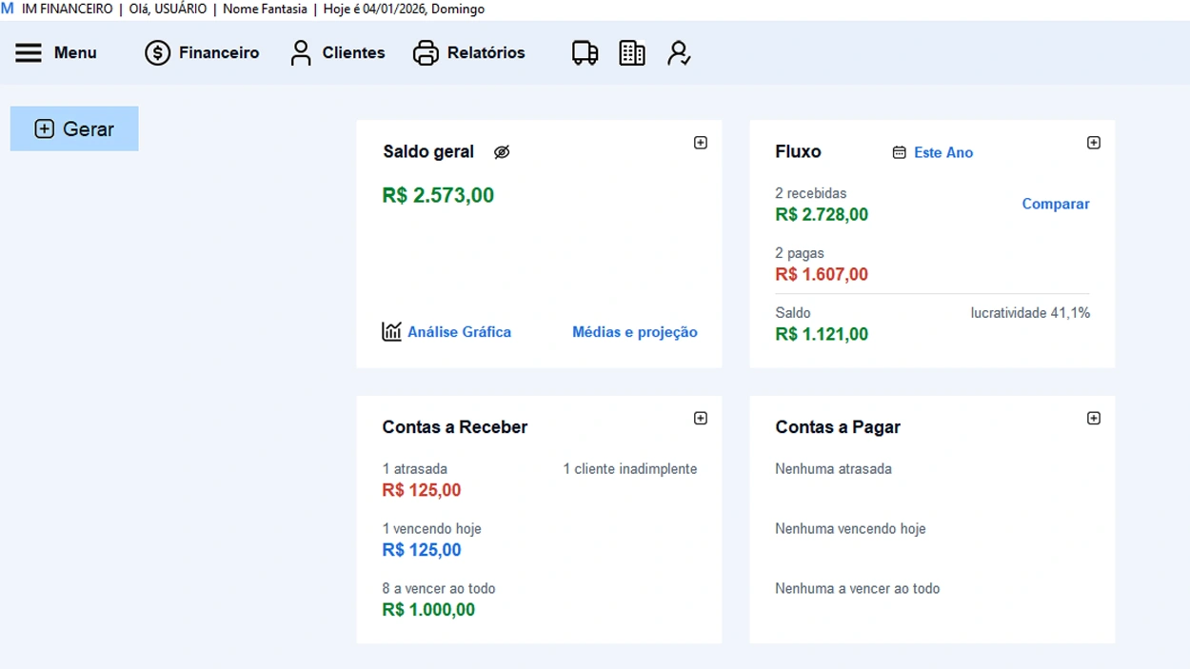Select the user-check person icon

click(678, 52)
